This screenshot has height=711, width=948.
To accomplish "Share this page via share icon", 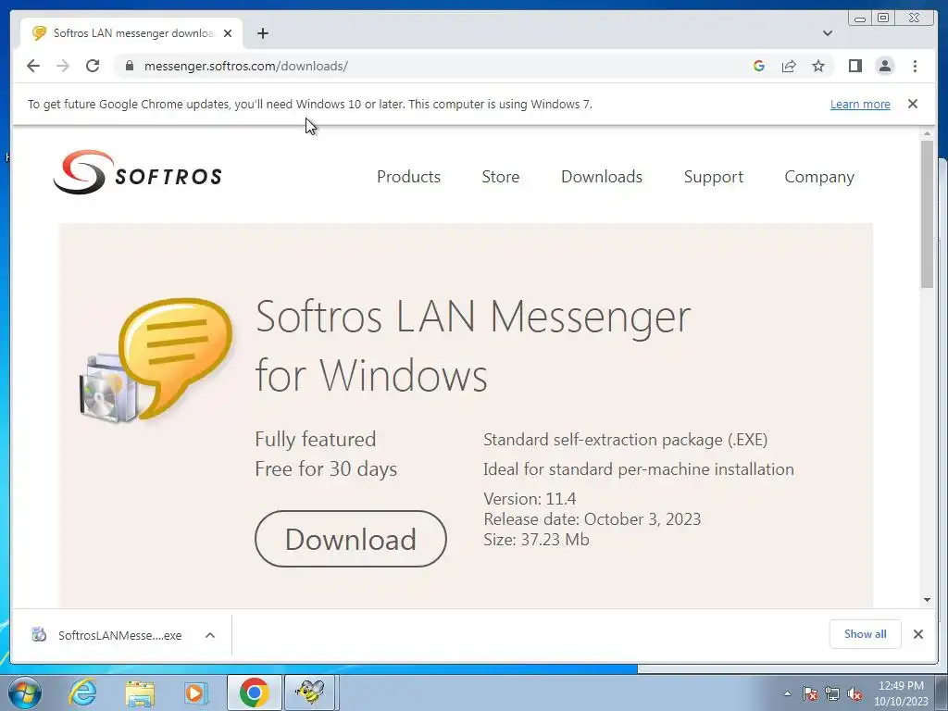I will point(789,66).
